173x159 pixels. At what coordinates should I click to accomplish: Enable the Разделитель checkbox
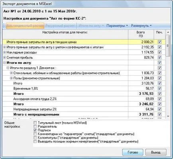point(35,126)
